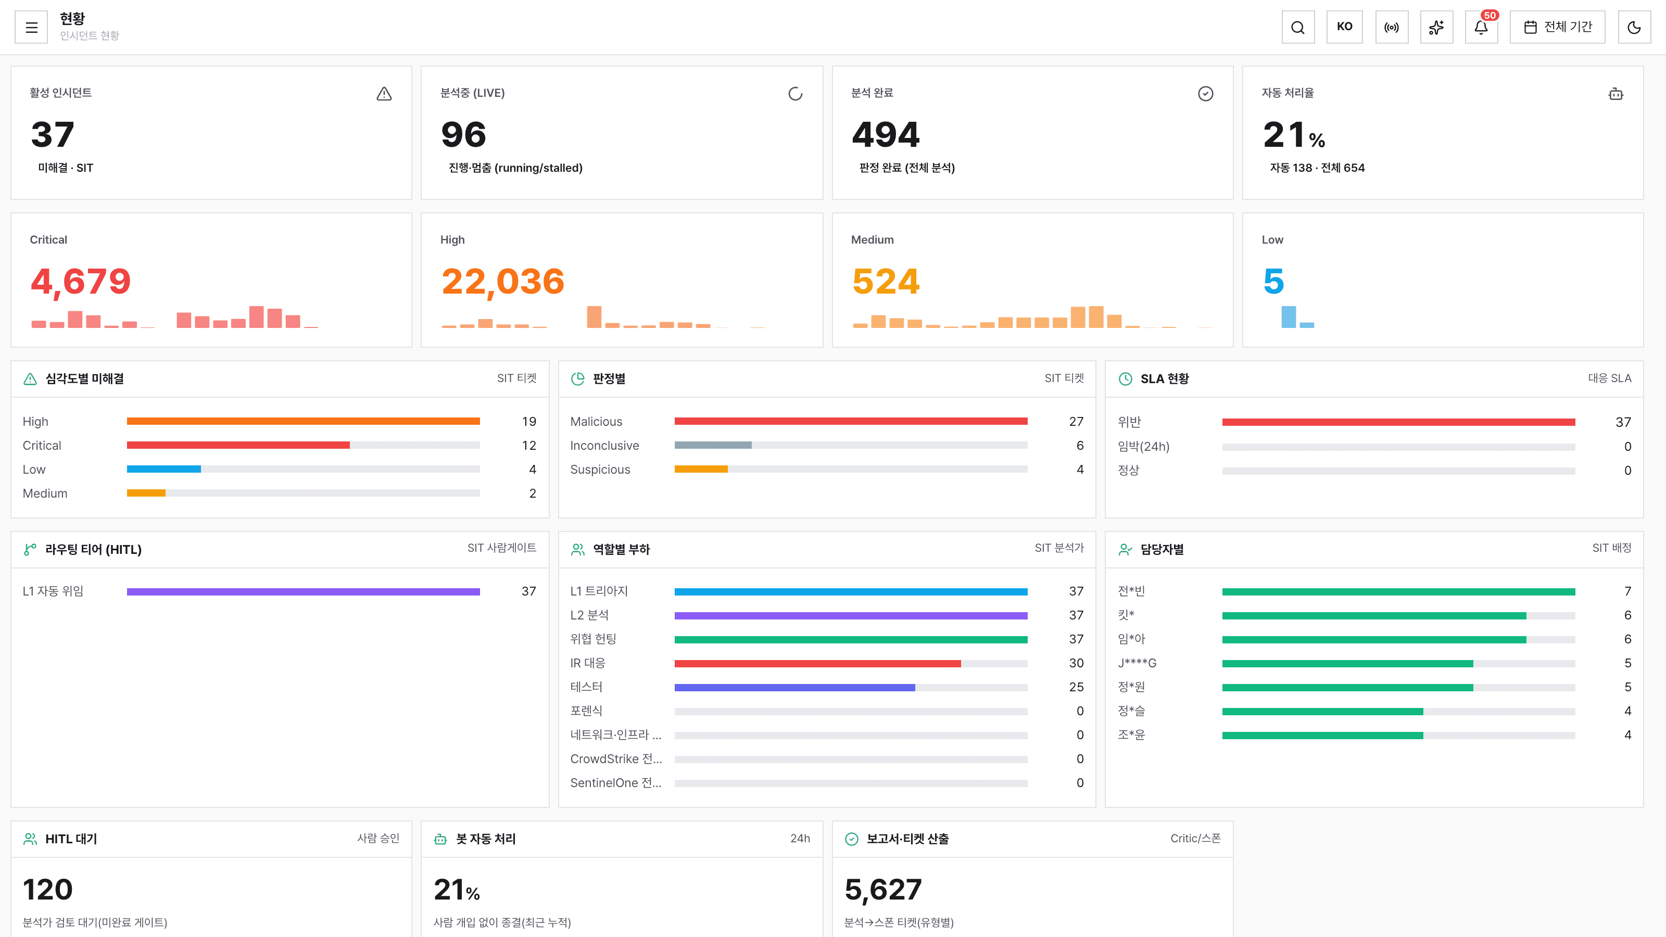The width and height of the screenshot is (1666, 937).
Task: Click the check icon beside 보고서·티켓 산출
Action: click(852, 839)
